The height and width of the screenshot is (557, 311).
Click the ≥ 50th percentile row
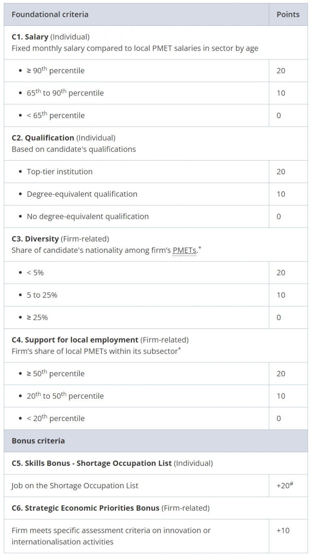(x=55, y=374)
